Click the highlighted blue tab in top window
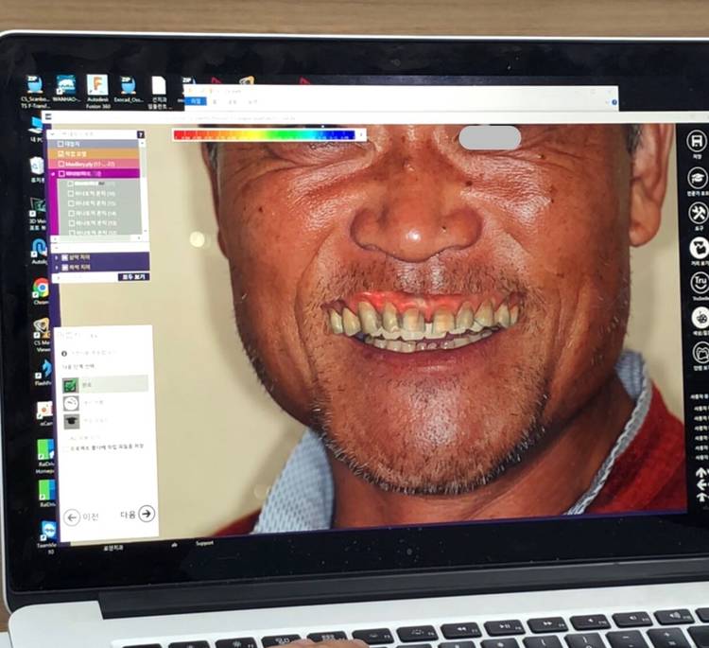The height and width of the screenshot is (648, 709). [197, 100]
